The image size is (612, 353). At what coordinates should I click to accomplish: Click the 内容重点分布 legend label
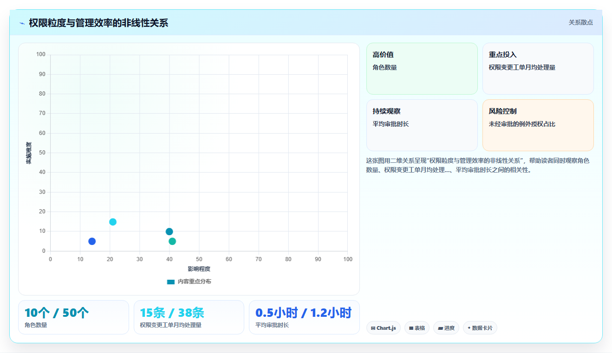coord(194,282)
